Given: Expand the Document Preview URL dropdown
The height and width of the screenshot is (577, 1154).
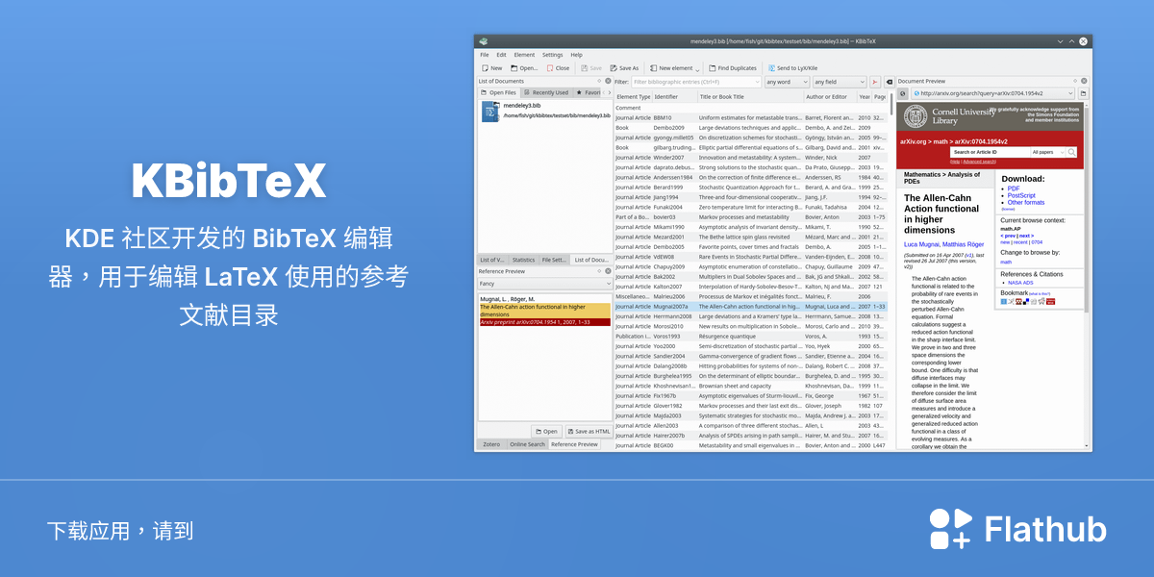Looking at the screenshot, I should coord(1070,93).
